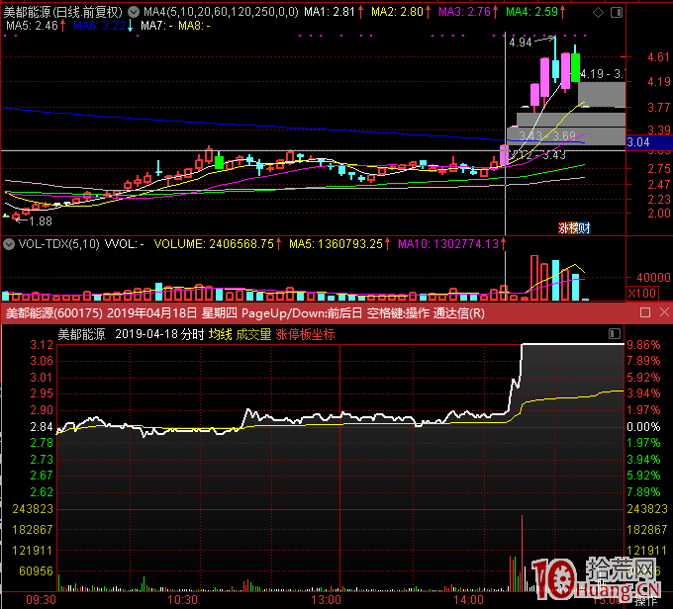Click the diamond marker icon in the K-line header

[599, 13]
